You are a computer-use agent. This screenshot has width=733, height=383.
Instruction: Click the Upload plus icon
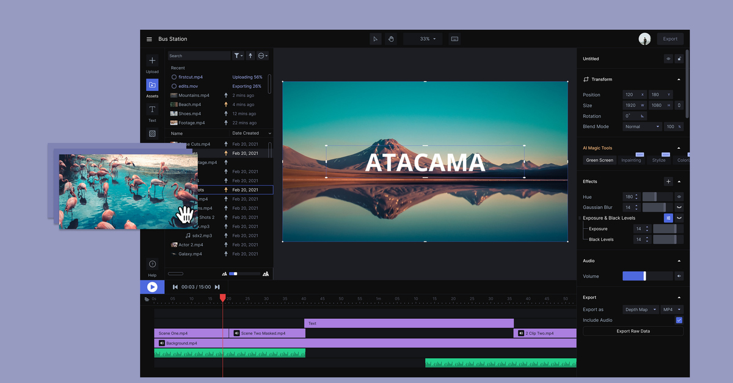point(152,61)
